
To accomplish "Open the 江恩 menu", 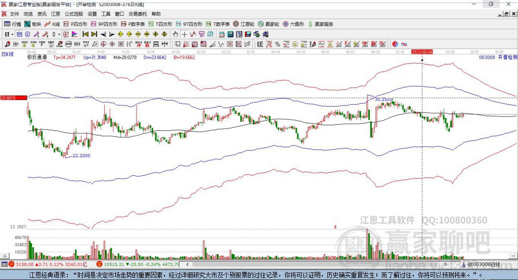I will (x=56, y=14).
